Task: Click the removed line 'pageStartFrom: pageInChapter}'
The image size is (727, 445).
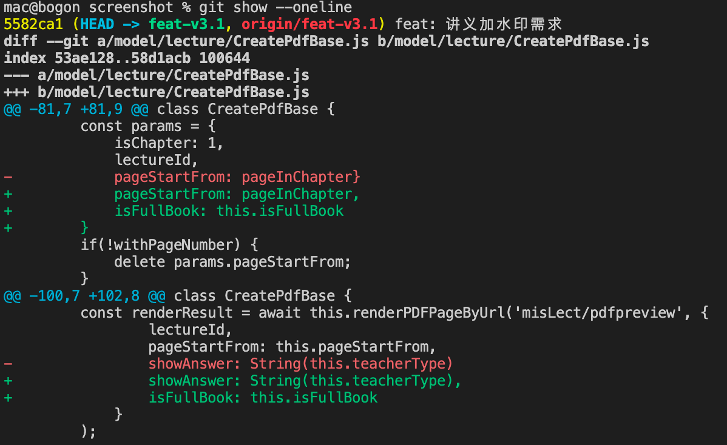Action: point(237,177)
